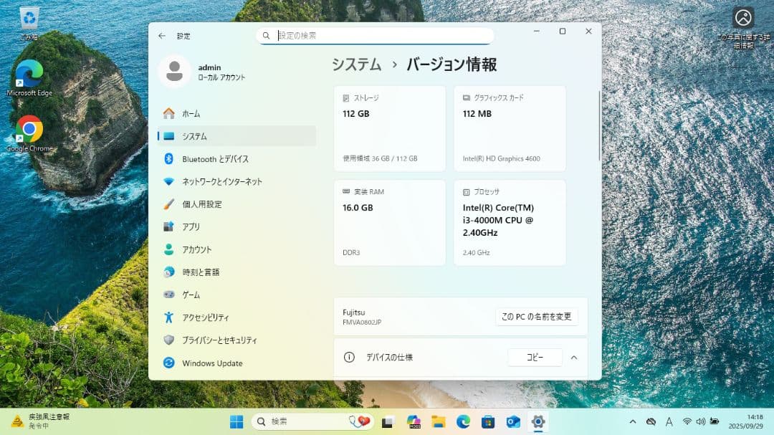Click the speaker volume tray icon
774x435 pixels.
click(700, 421)
